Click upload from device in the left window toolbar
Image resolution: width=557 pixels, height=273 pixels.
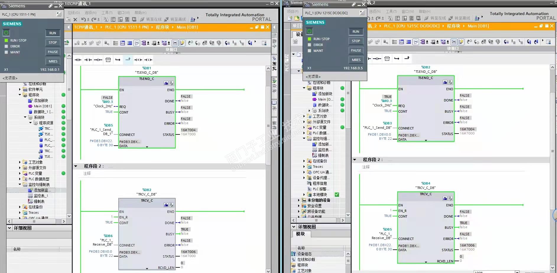tap(120, 19)
